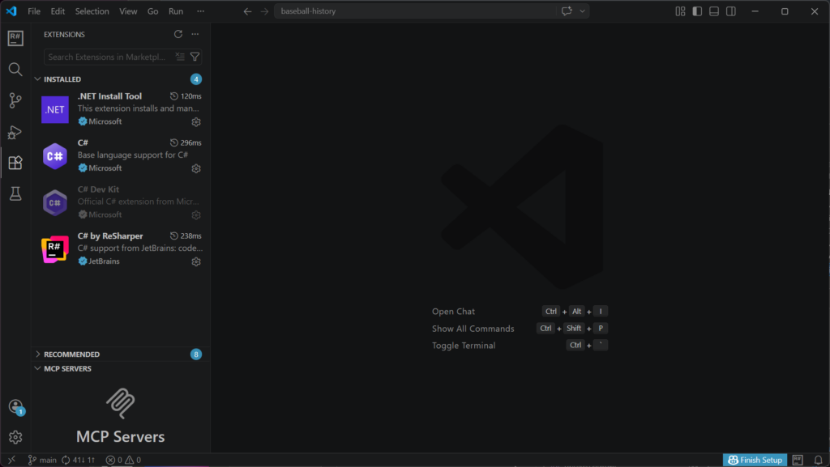Viewport: 830px width, 467px height.
Task: Open the Selection menu
Action: (92, 11)
